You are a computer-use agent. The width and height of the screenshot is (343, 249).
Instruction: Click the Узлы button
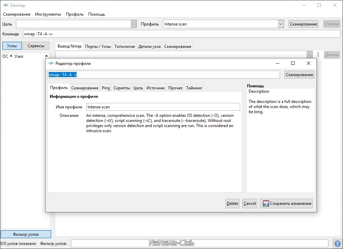tap(12, 46)
